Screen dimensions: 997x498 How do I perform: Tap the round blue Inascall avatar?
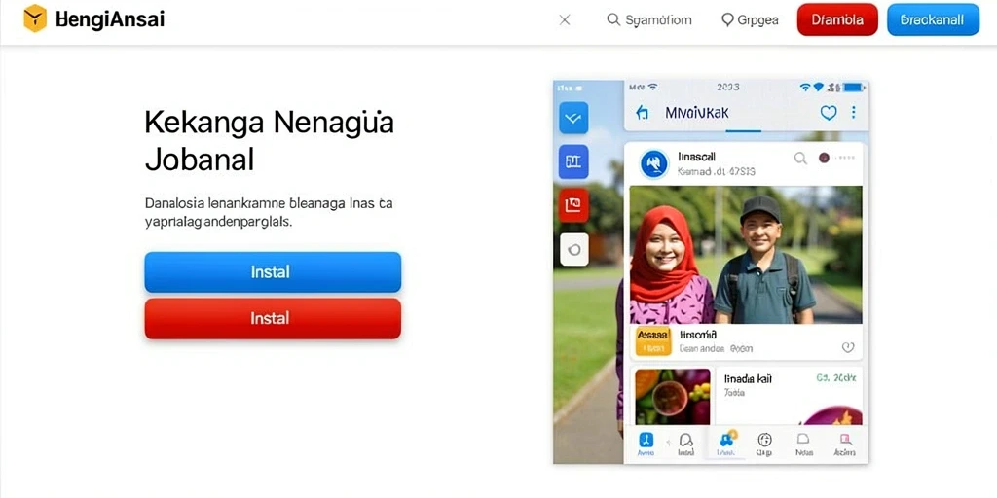[654, 163]
